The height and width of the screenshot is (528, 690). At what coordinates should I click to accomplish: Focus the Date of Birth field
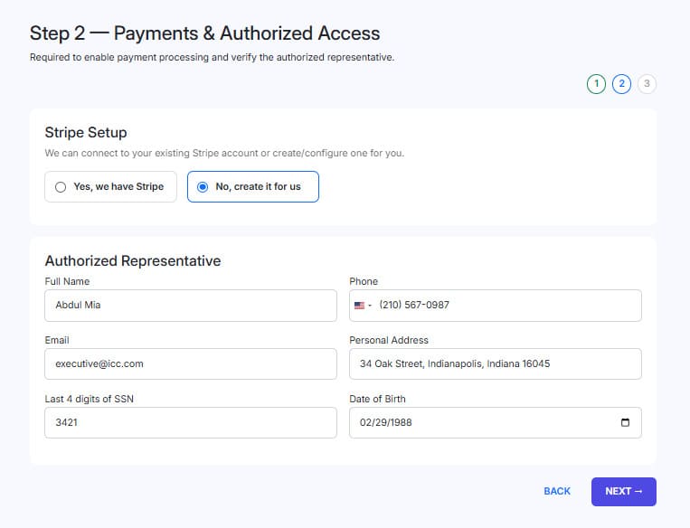coord(496,422)
